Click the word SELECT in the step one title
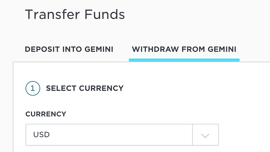 [61, 89]
